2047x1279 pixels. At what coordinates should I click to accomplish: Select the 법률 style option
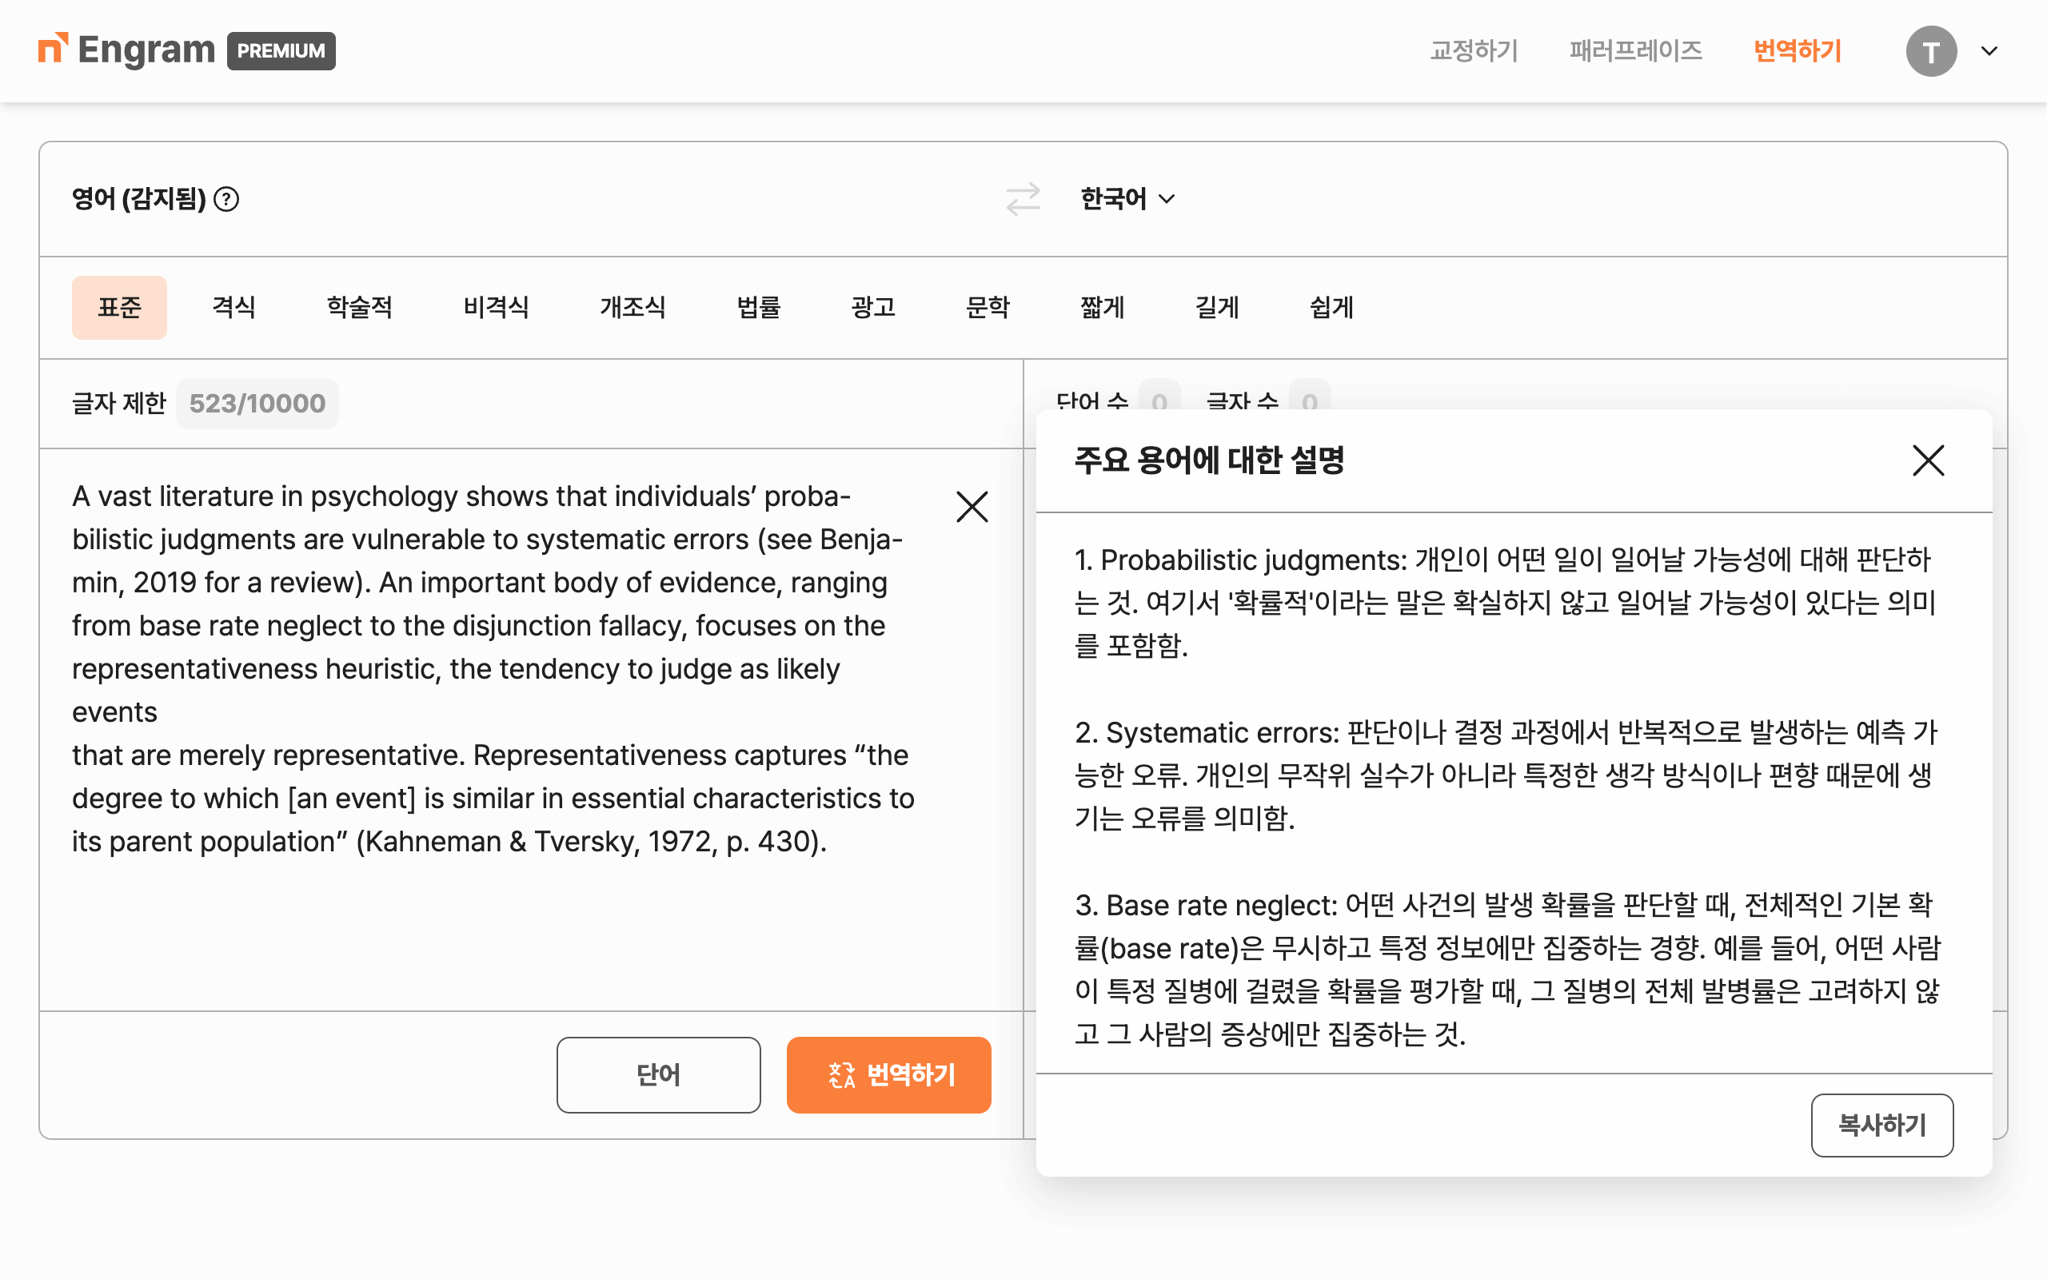point(758,307)
